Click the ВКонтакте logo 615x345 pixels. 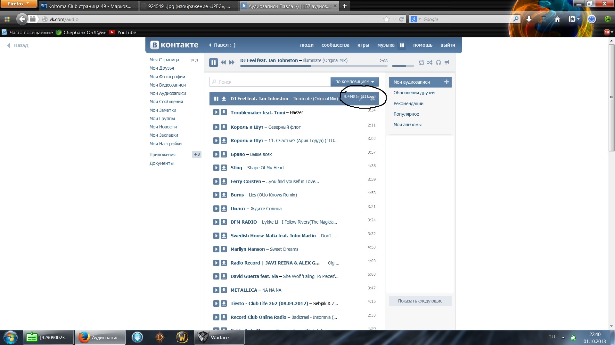tap(175, 45)
